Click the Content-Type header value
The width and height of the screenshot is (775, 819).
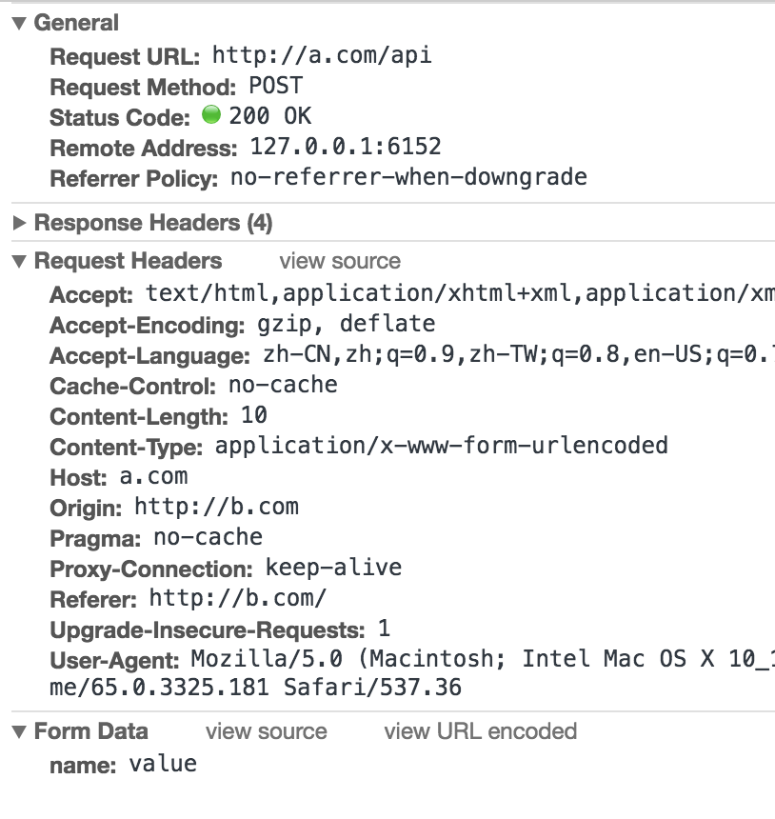click(x=441, y=446)
